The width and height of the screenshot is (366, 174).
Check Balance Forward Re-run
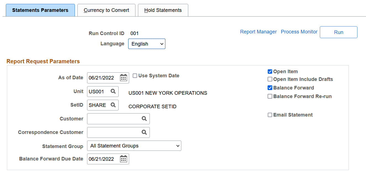270,96
